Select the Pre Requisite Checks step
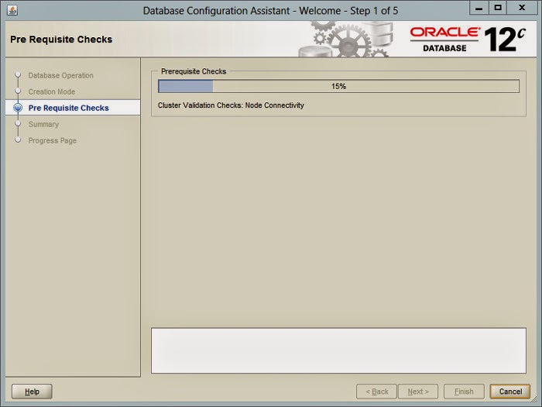 coord(68,108)
